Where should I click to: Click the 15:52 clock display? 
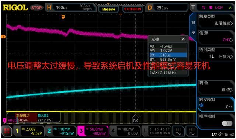pos(229,135)
